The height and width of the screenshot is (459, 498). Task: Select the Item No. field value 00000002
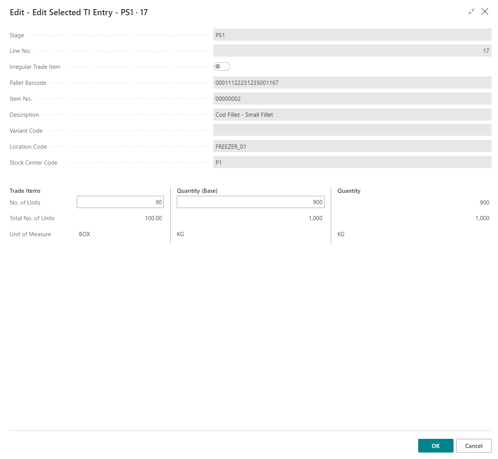pyautogui.click(x=352, y=99)
